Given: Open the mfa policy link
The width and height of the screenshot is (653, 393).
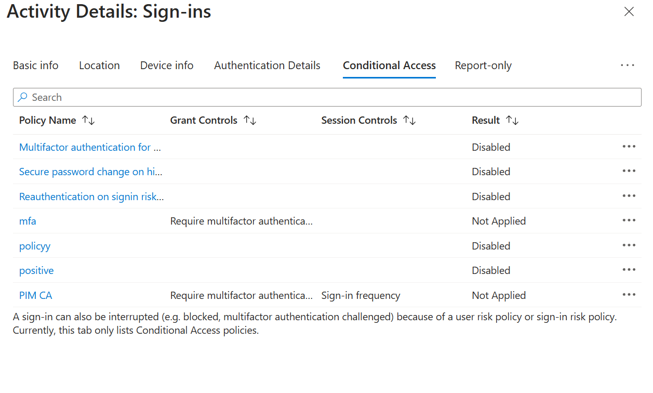Looking at the screenshot, I should point(28,221).
